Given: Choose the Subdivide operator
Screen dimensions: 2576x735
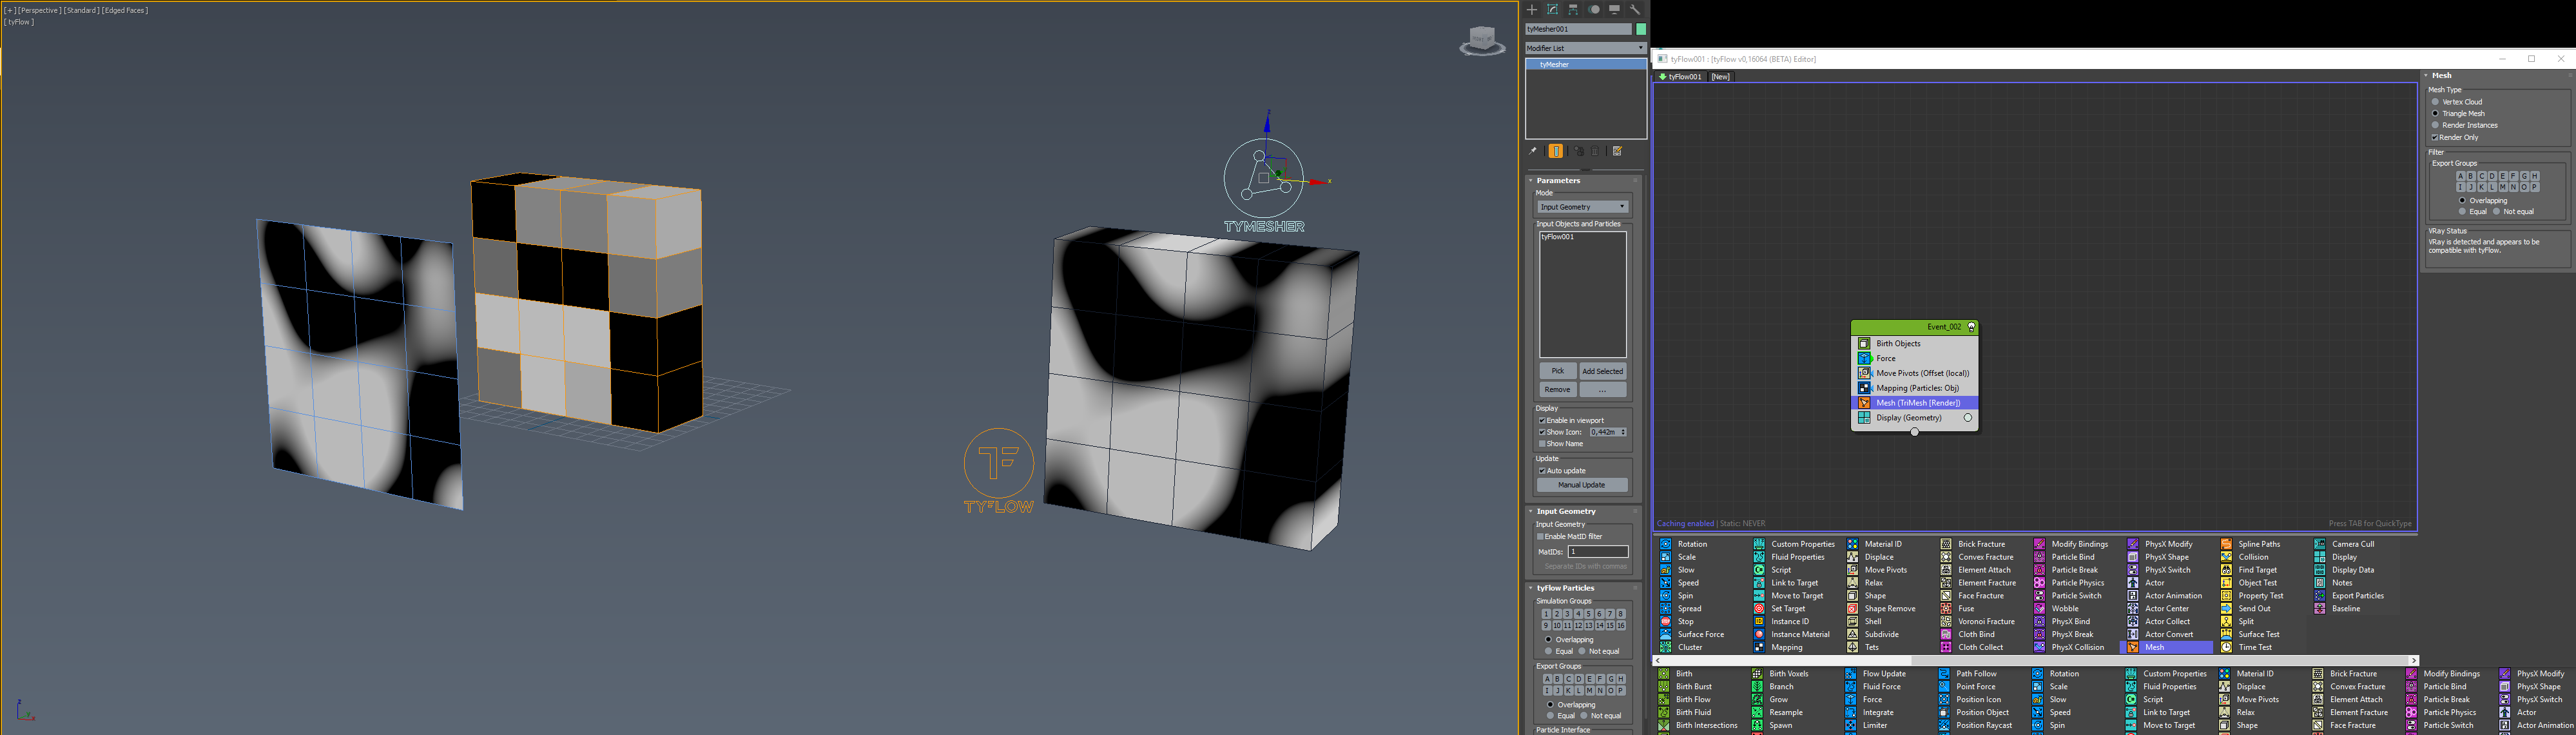Looking at the screenshot, I should 1873,634.
